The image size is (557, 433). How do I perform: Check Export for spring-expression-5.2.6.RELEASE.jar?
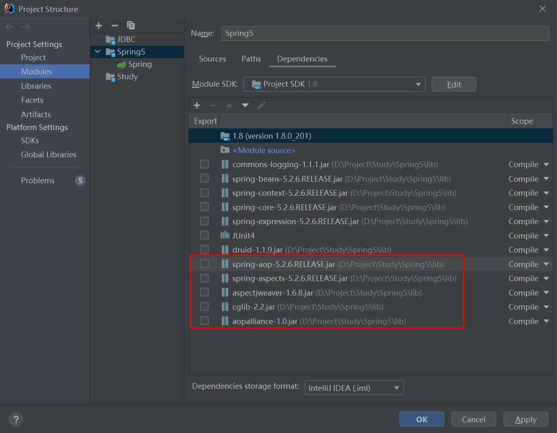[204, 221]
